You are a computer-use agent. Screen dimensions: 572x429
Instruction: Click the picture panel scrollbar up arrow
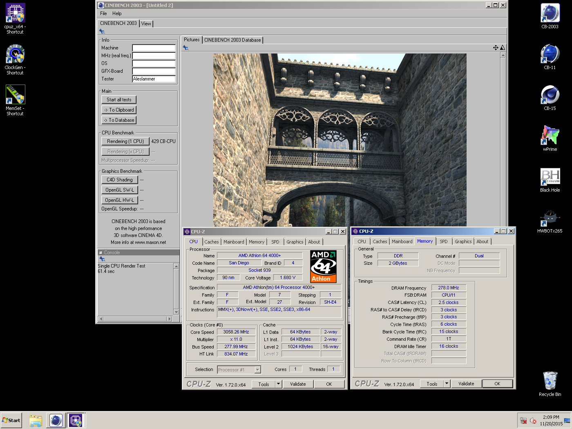coord(503,55)
